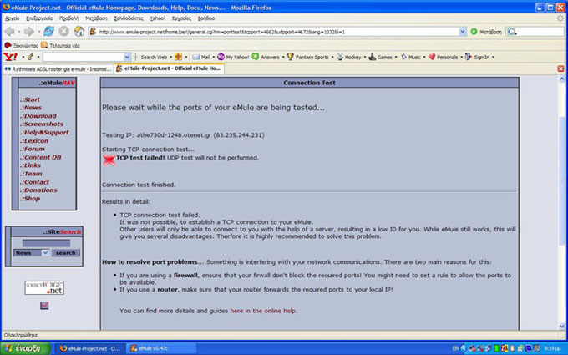Click the page vertical scrollbar down arrow
The image size is (568, 355).
pyautogui.click(x=562, y=327)
